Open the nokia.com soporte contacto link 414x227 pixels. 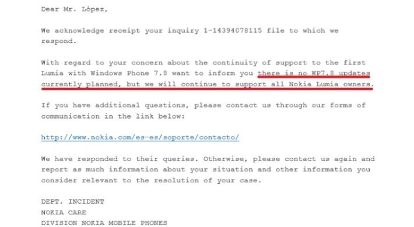pos(140,137)
